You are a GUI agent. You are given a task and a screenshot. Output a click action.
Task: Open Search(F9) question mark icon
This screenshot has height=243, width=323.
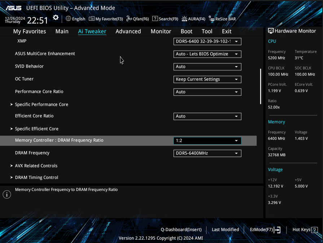(x=155, y=18)
